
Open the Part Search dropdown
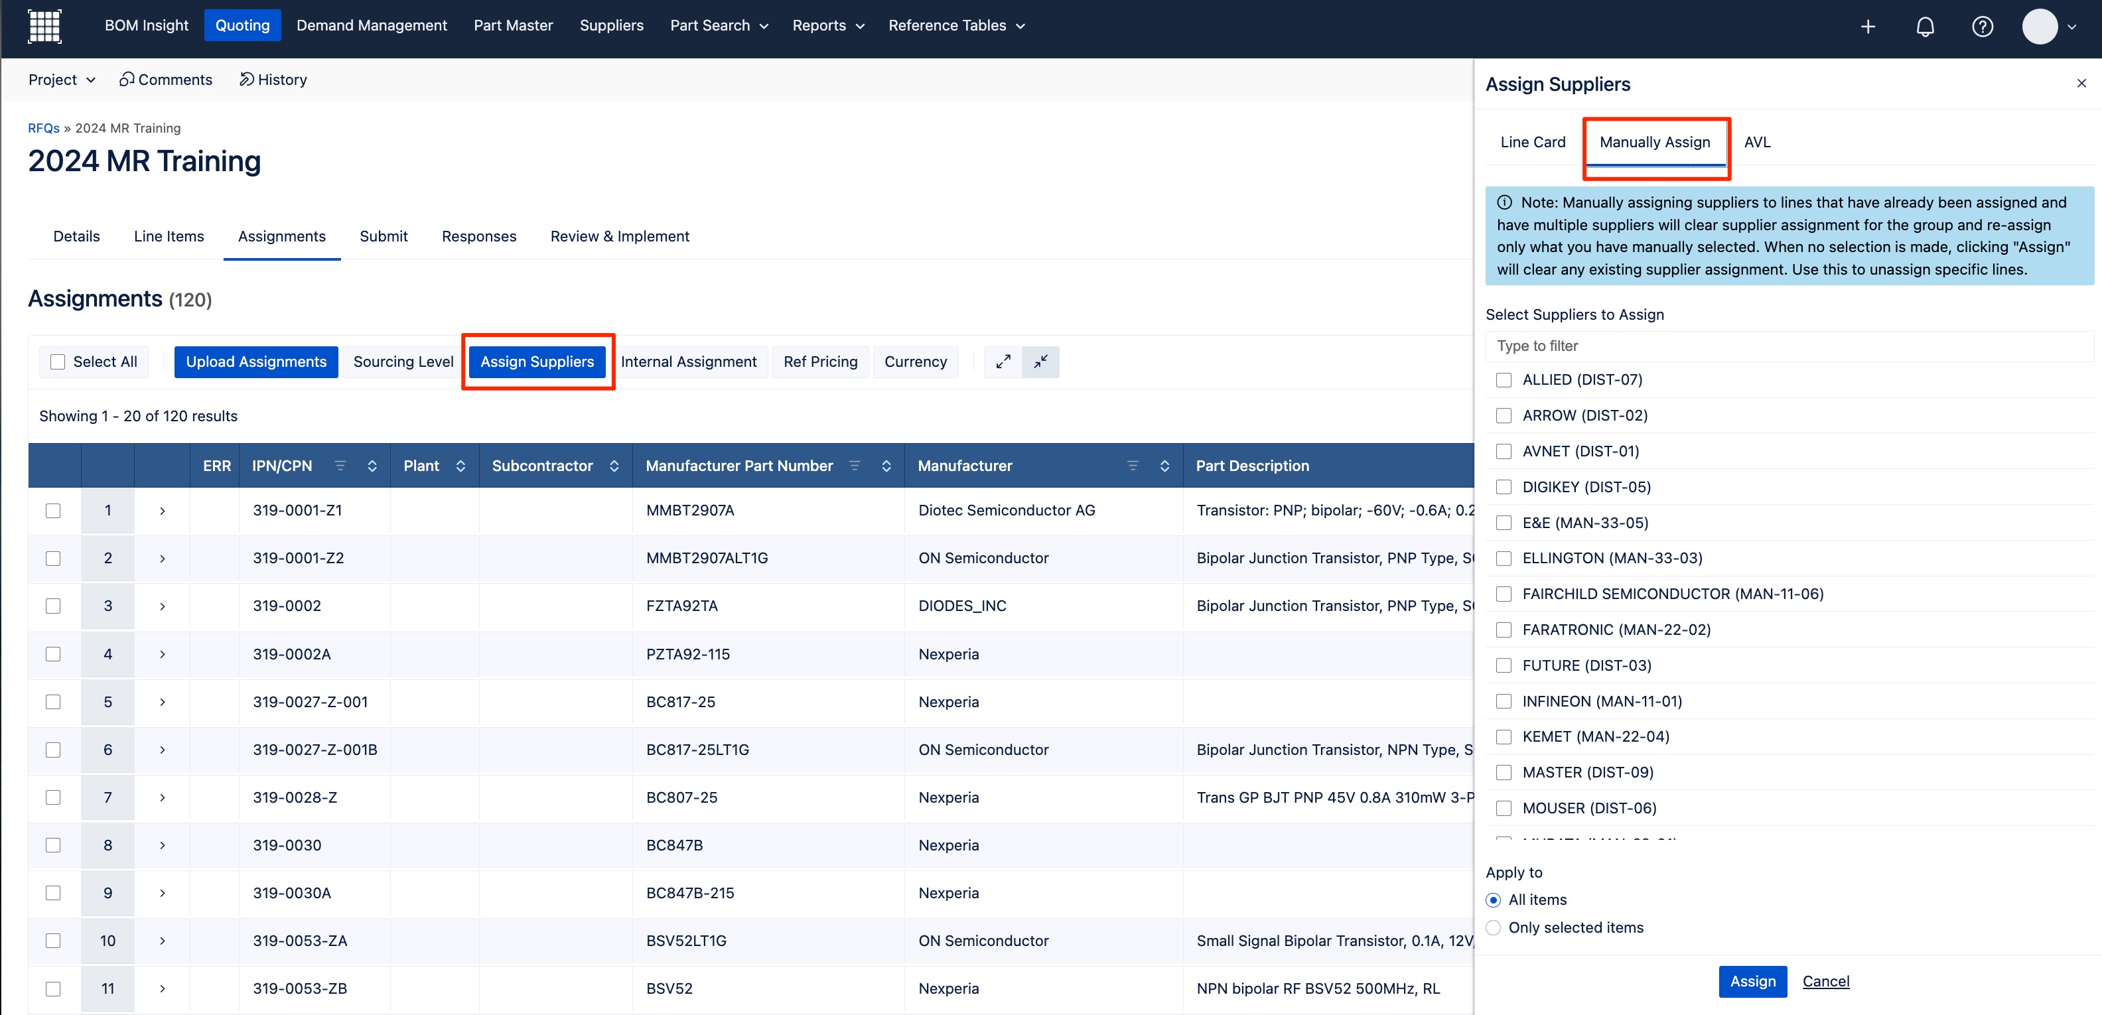[x=719, y=25]
